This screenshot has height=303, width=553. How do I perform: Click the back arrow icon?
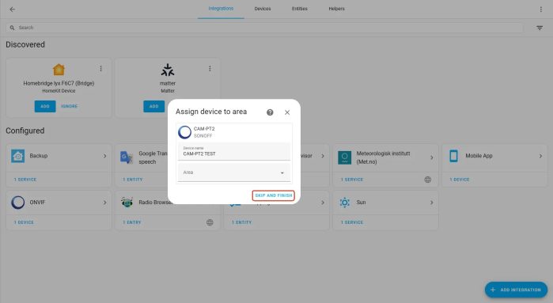13,9
